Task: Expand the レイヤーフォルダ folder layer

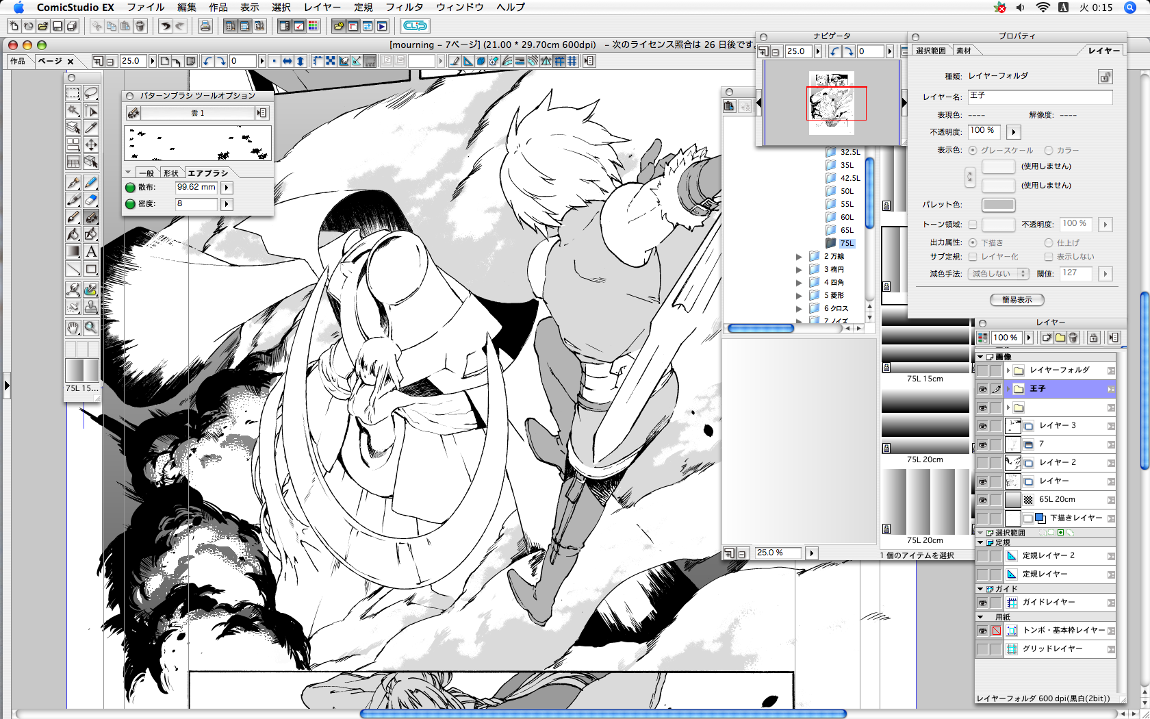Action: [x=1008, y=370]
